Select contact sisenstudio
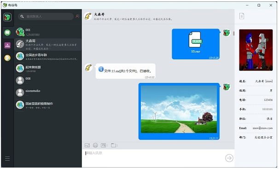 (48, 93)
